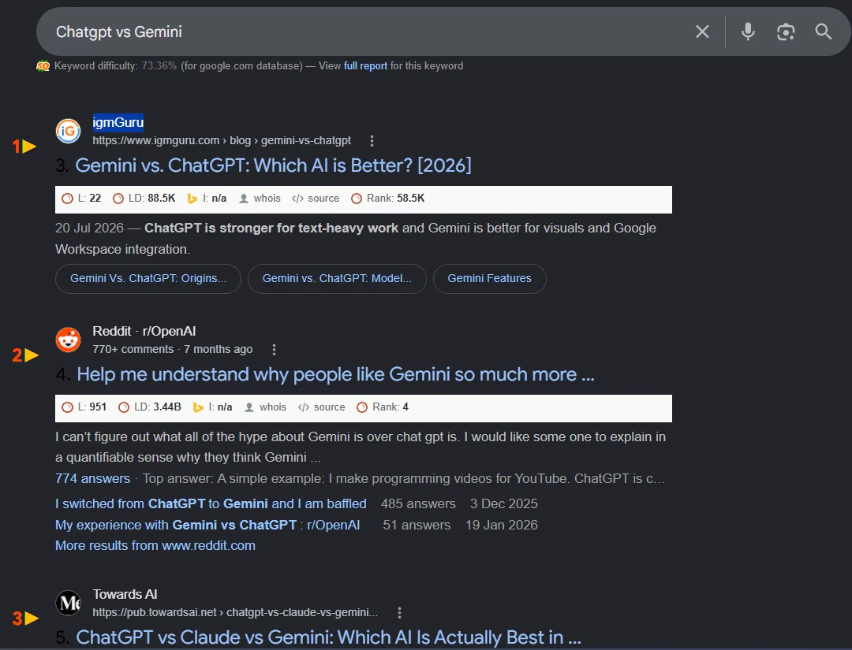Click Bing index I: n/a in igmGuru bar

point(207,199)
